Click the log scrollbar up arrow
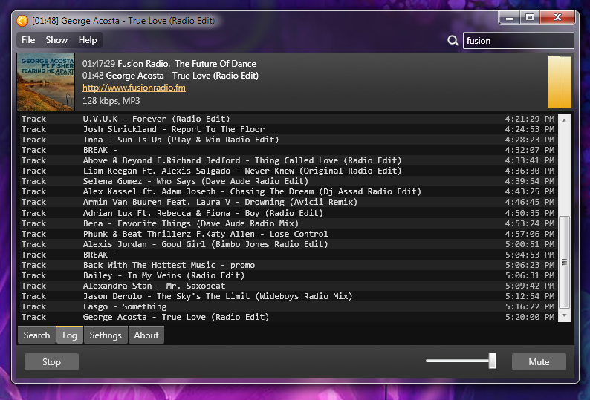590x400 pixels. point(564,120)
